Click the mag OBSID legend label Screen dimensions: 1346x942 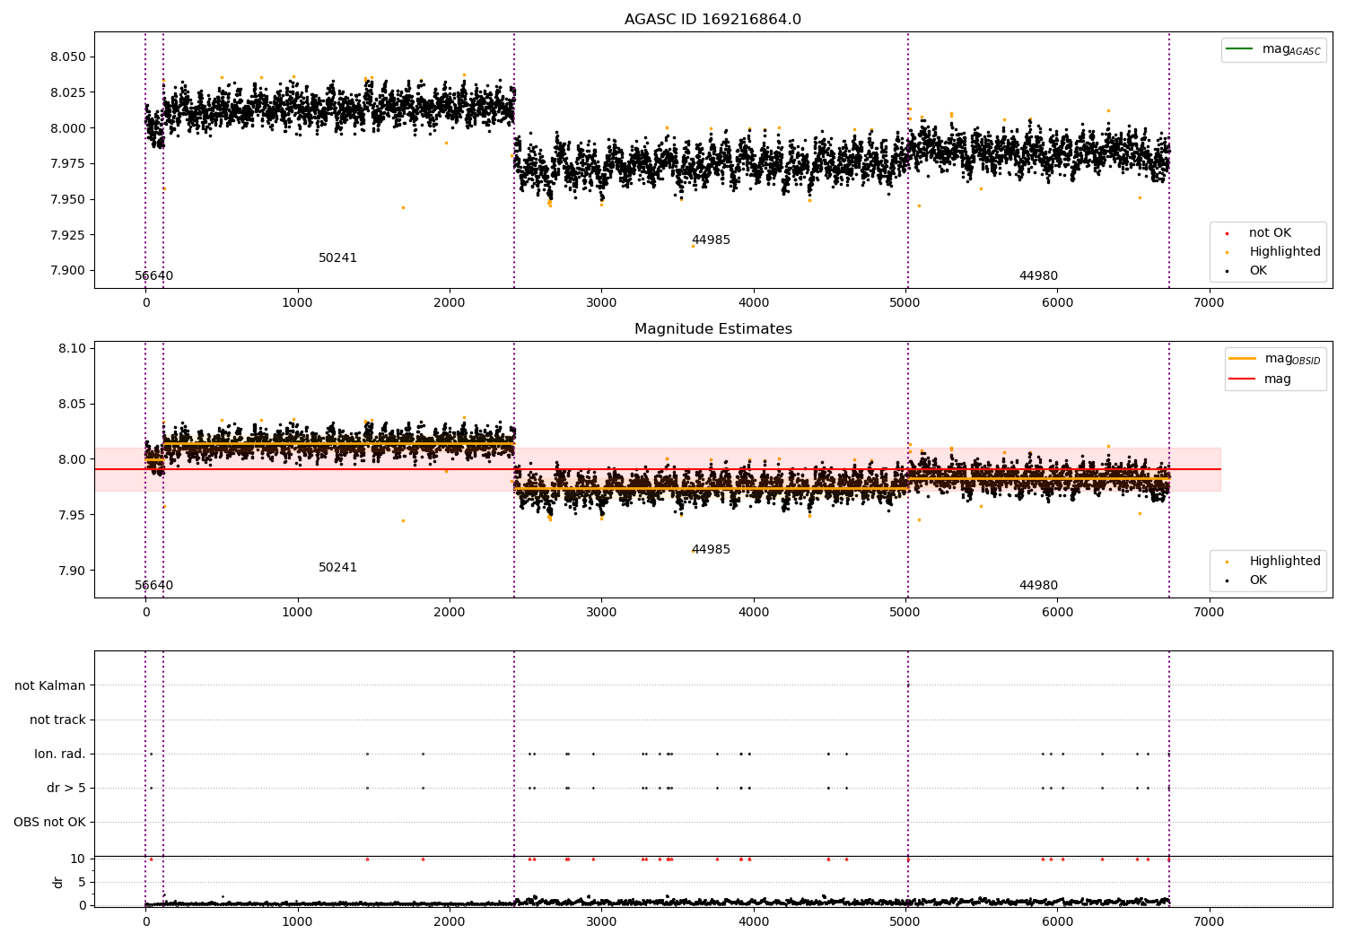pyautogui.click(x=1292, y=359)
